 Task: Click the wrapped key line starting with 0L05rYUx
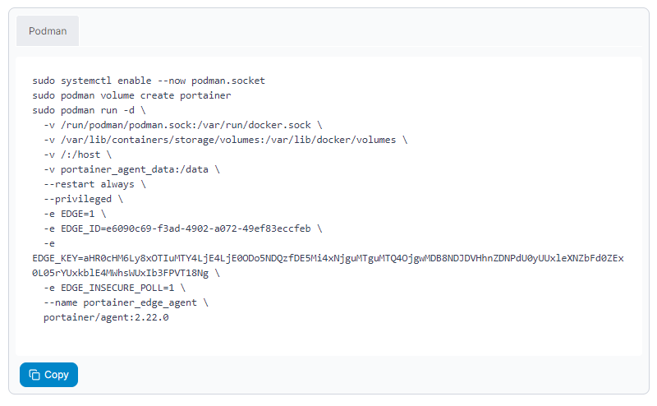[x=126, y=273]
